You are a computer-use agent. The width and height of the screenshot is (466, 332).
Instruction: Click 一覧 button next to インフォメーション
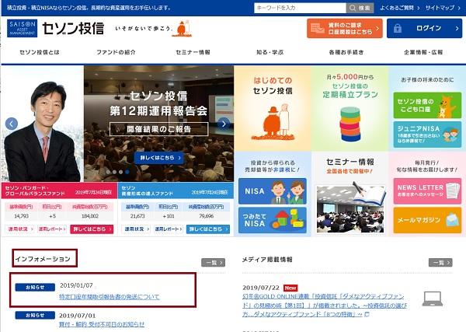pos(213,263)
